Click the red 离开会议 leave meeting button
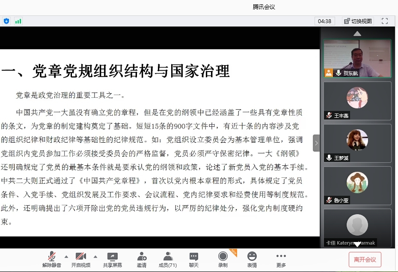 365,260
